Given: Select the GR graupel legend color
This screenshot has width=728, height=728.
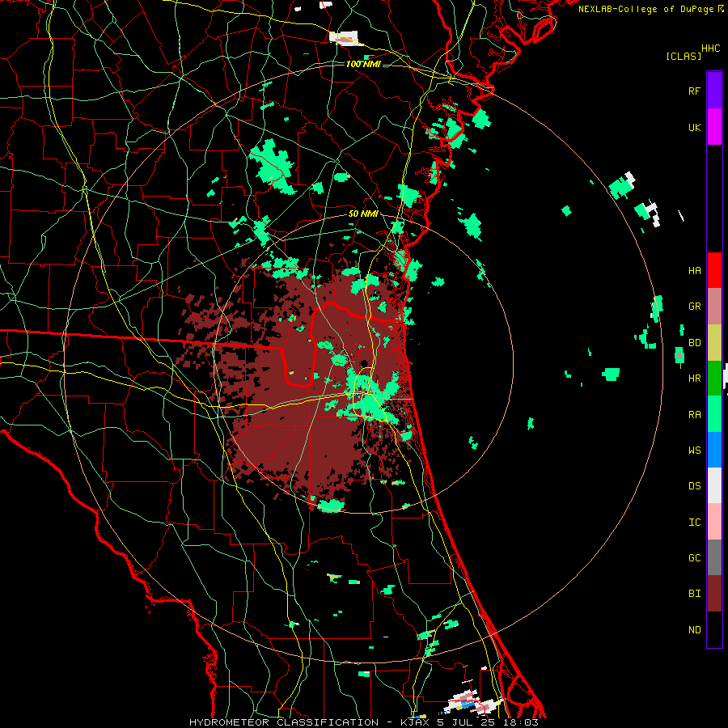Looking at the screenshot, I should (714, 307).
